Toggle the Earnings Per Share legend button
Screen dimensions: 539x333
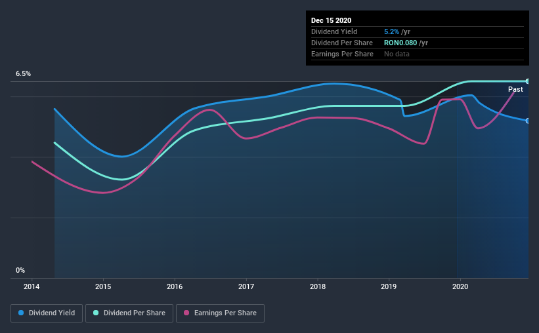(x=220, y=313)
